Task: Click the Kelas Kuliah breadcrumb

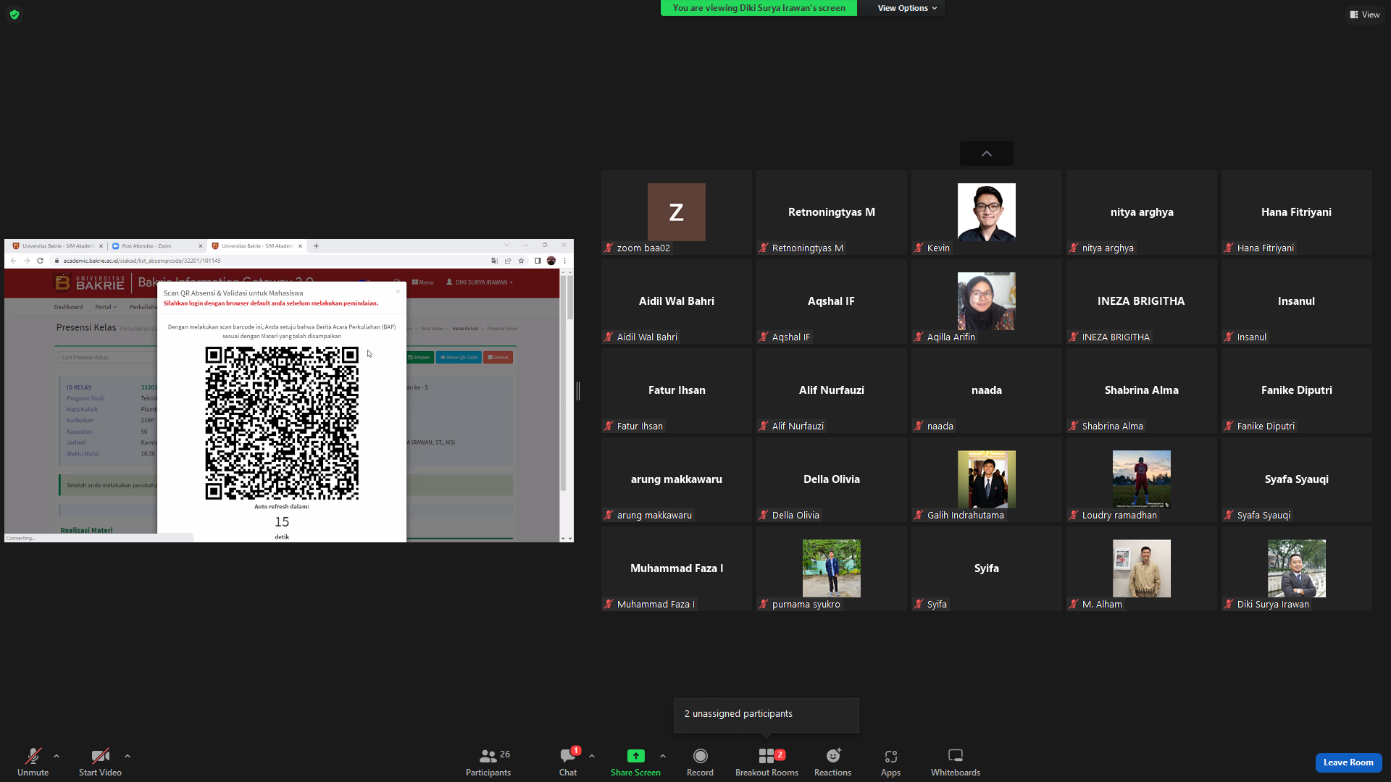Action: point(465,329)
